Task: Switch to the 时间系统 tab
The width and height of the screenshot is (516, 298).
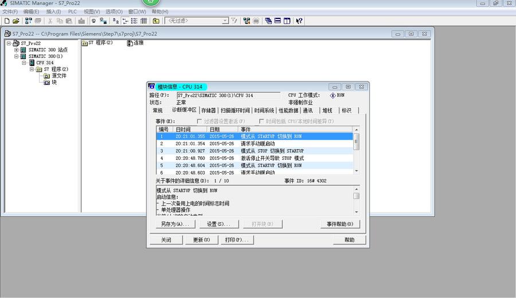Action: point(264,110)
